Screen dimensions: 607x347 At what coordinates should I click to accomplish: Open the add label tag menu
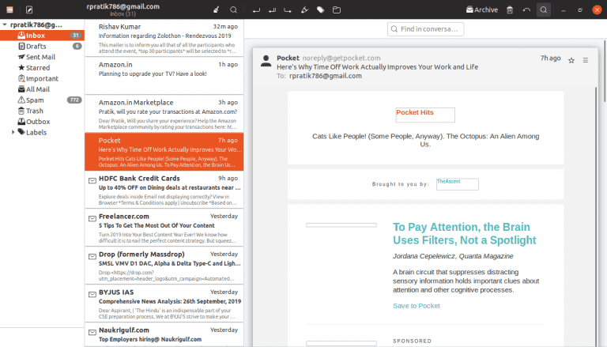point(321,9)
